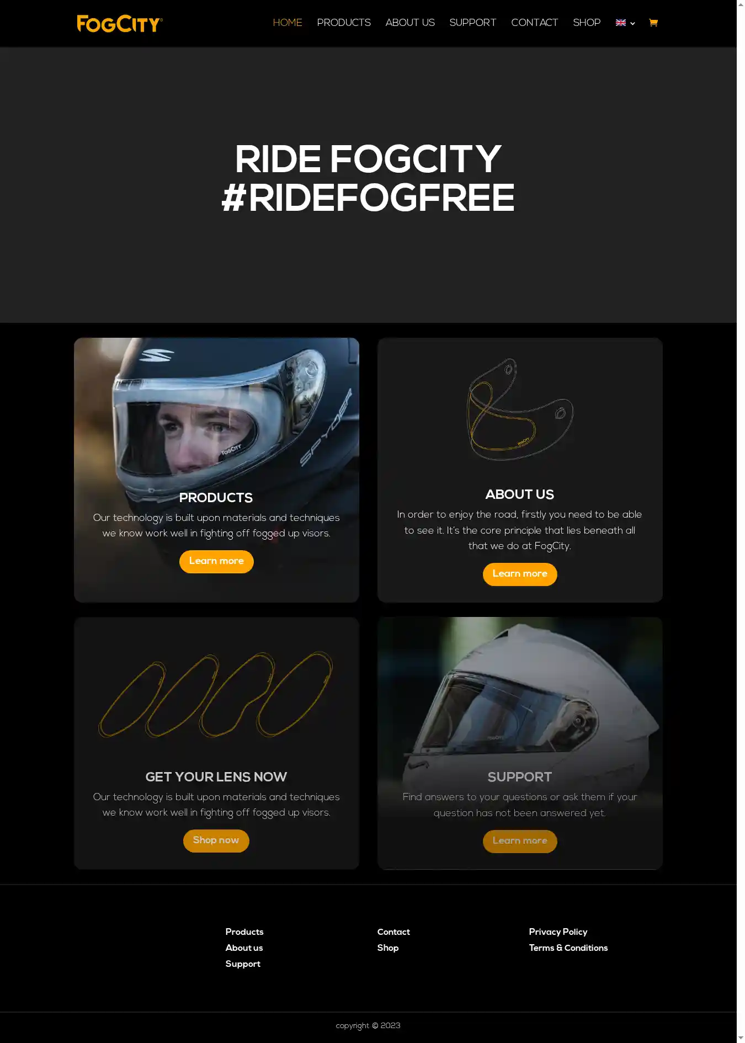Click the visor outline illustration above About Us
The image size is (745, 1043).
click(x=520, y=409)
